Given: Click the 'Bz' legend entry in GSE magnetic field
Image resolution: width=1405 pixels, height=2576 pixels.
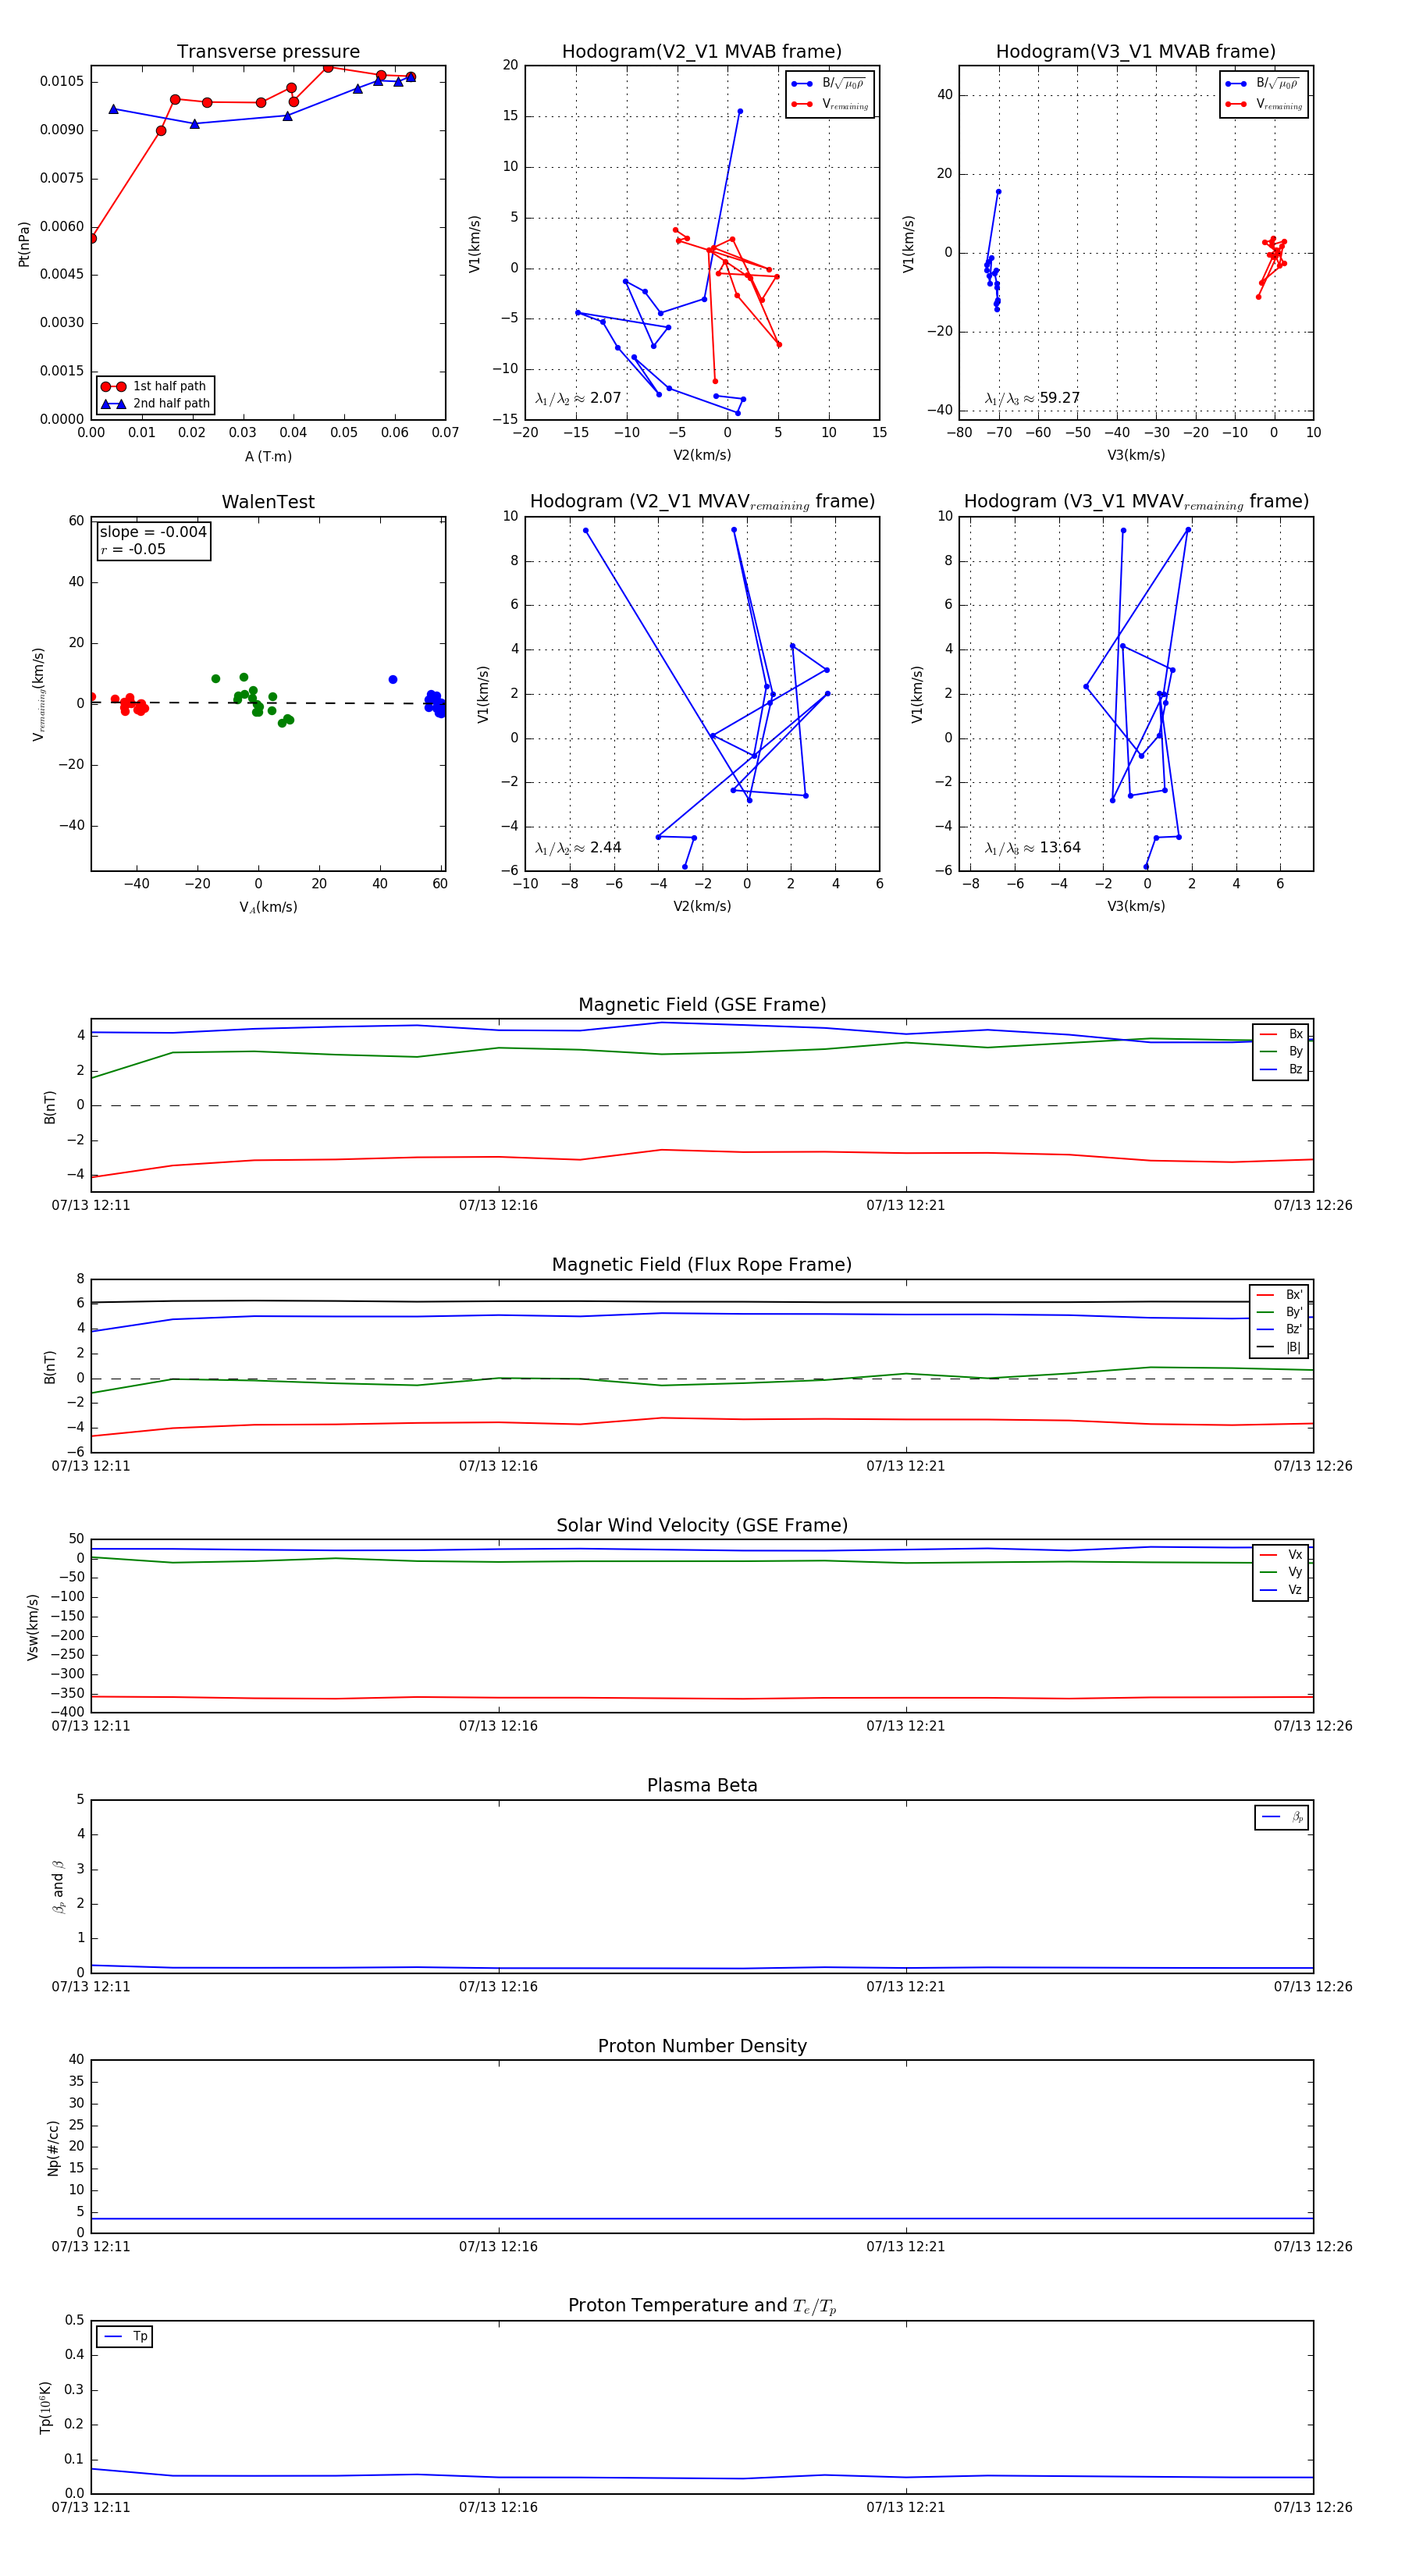Looking at the screenshot, I should (1281, 1069).
